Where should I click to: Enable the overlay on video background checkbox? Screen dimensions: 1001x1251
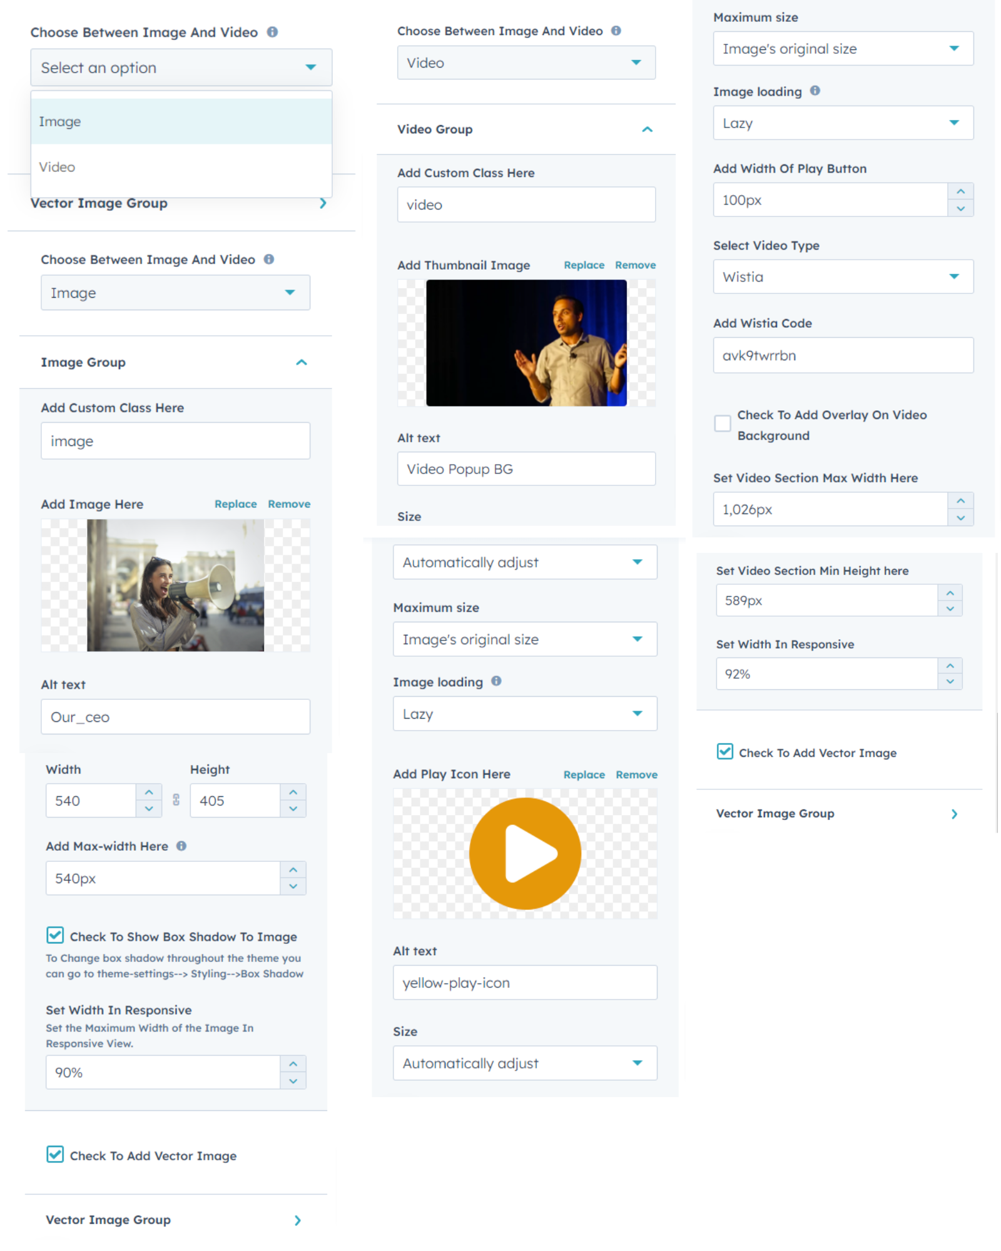723,423
